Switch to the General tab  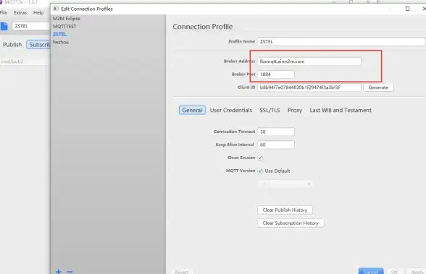(x=192, y=111)
